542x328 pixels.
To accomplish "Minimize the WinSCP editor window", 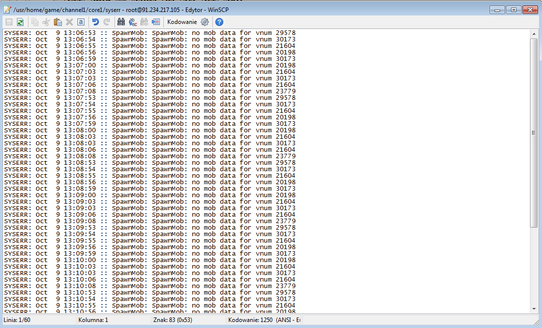I will coord(497,9).
